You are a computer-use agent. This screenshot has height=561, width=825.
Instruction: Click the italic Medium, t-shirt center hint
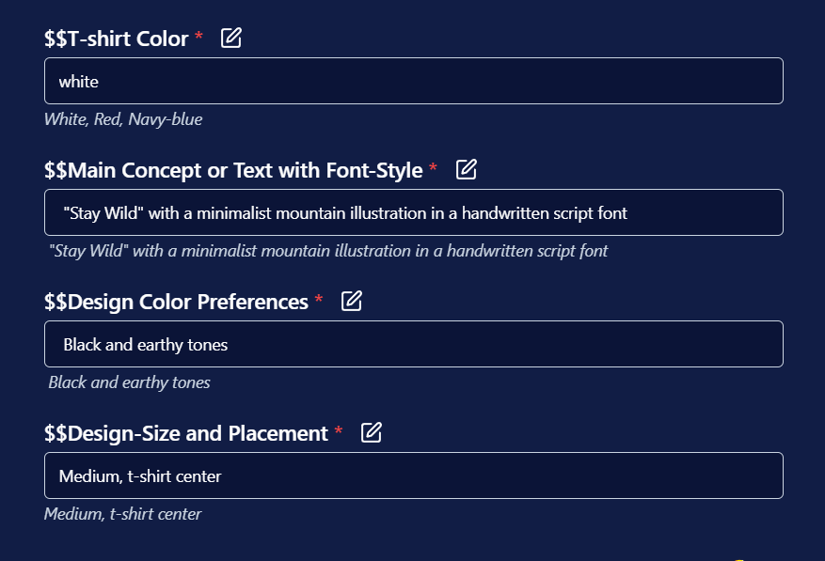coord(122,514)
